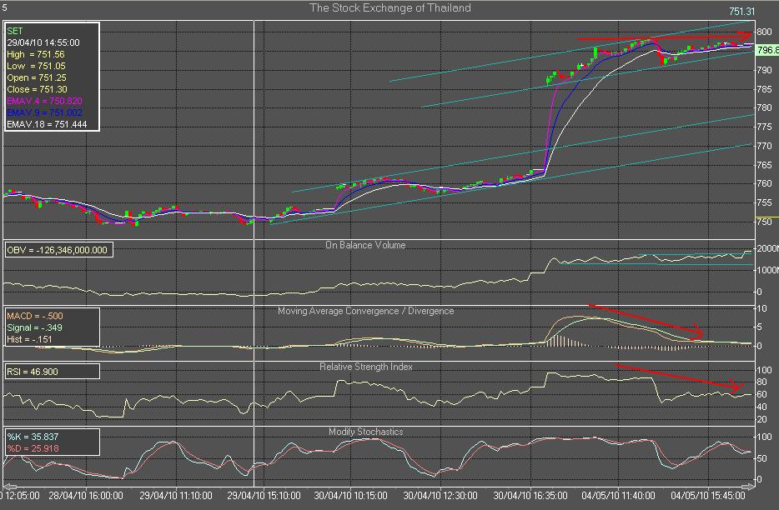The width and height of the screenshot is (779, 510).
Task: Click the 765 price axis label
Action: 764,165
